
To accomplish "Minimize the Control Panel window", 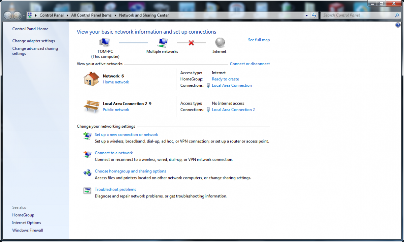I will 372,3.
